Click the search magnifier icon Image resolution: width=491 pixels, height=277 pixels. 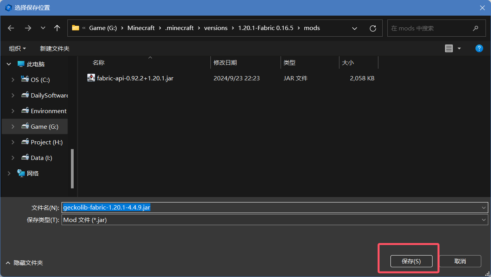pyautogui.click(x=475, y=28)
